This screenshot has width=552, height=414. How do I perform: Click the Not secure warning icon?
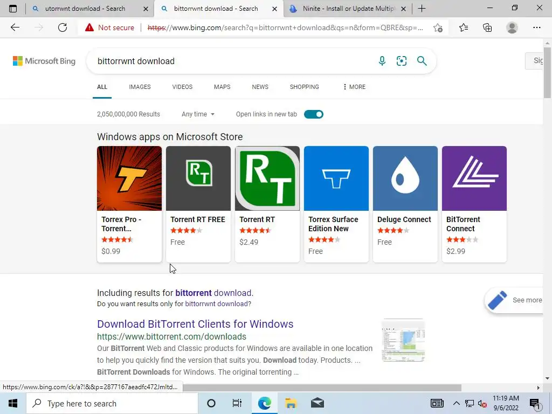click(x=89, y=27)
